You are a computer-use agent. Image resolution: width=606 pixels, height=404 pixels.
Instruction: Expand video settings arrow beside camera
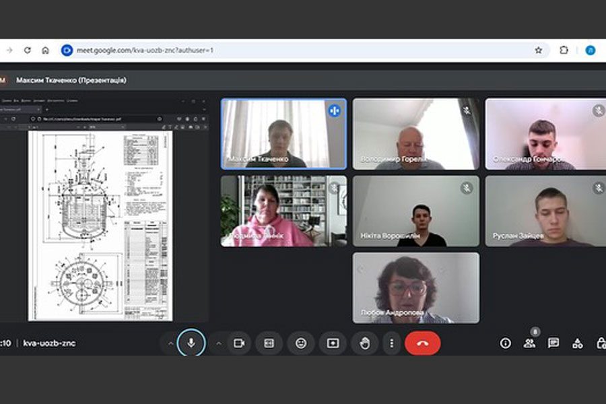point(218,343)
